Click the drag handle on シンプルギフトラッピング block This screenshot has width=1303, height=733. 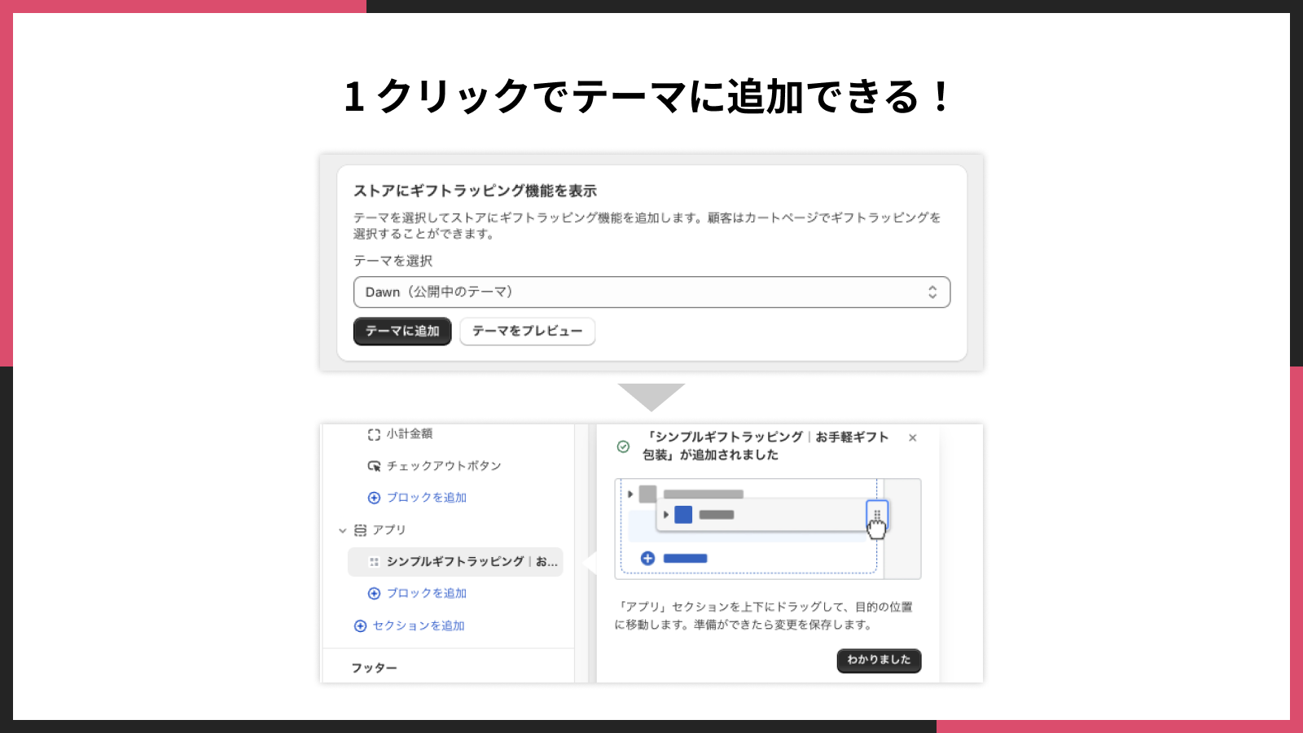click(374, 562)
